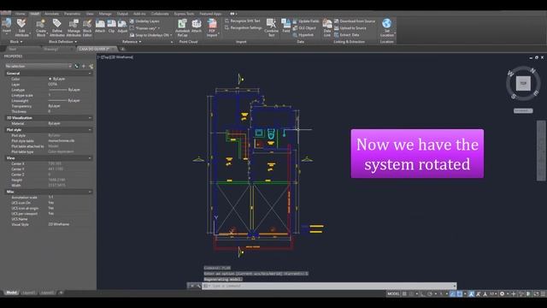Select the Clip reference tool

(x=111, y=27)
